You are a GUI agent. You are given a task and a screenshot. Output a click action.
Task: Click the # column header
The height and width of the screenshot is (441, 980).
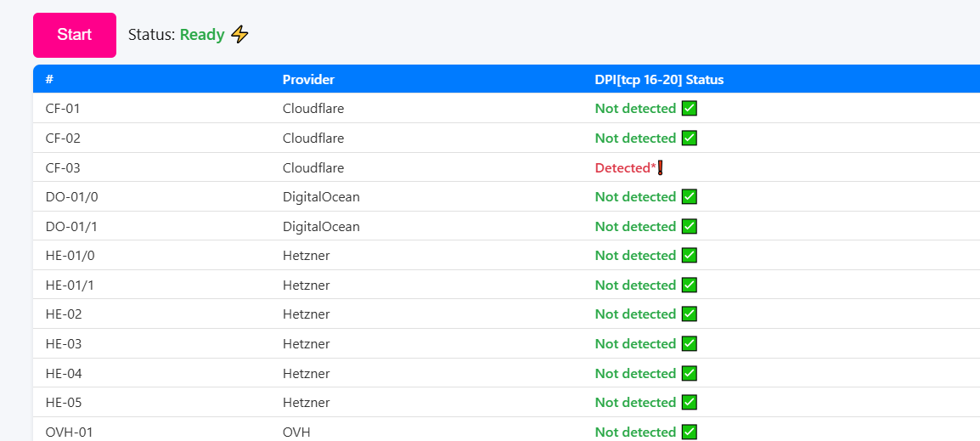tap(49, 79)
